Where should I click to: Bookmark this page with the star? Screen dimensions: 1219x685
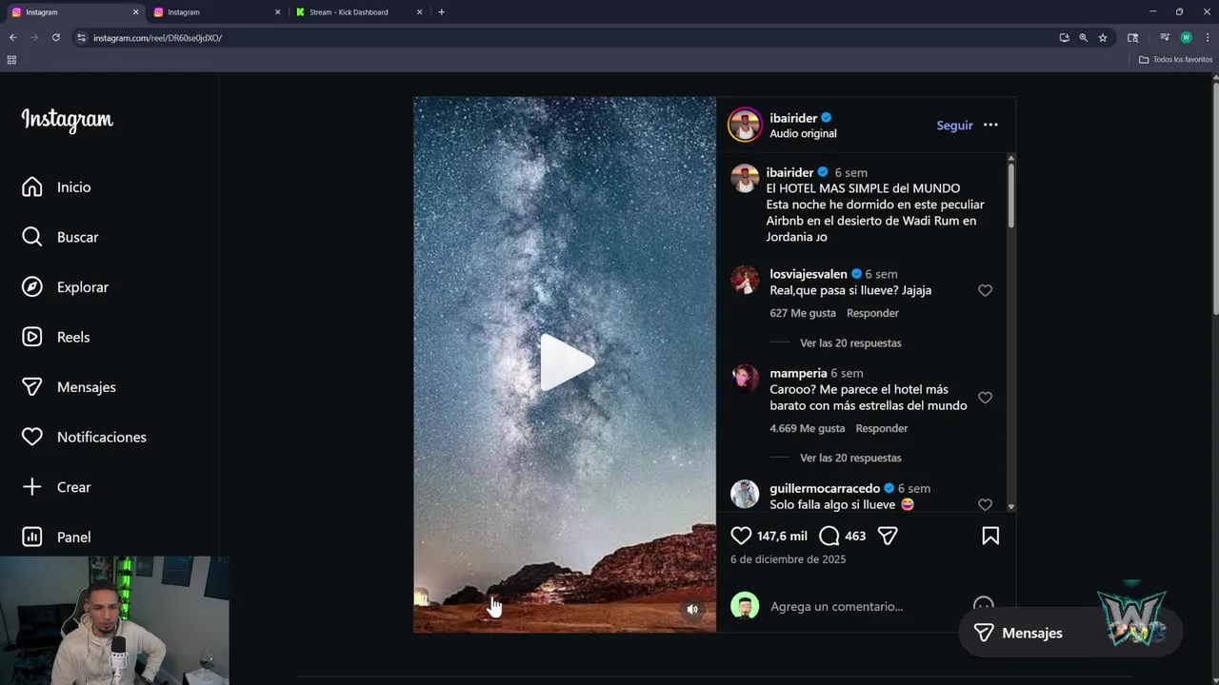tap(1103, 38)
